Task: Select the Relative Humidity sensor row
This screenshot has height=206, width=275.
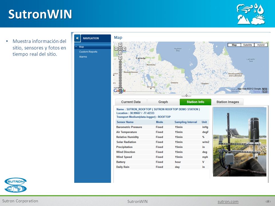Action: [x=162, y=137]
